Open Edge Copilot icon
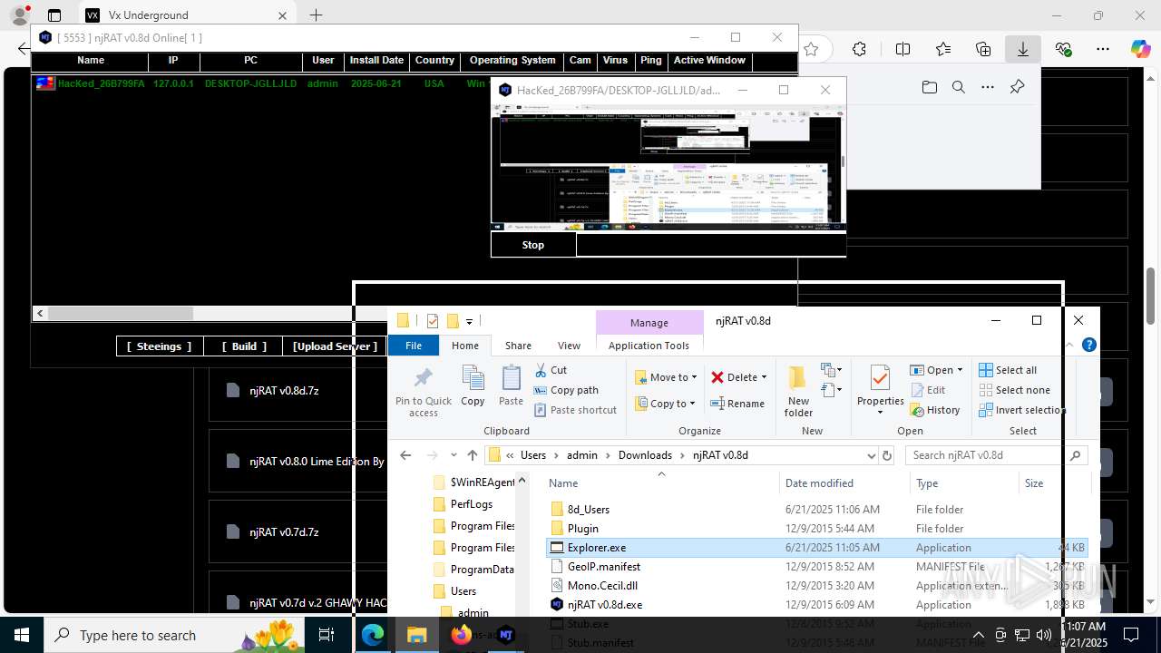This screenshot has width=1161, height=653. [1140, 49]
